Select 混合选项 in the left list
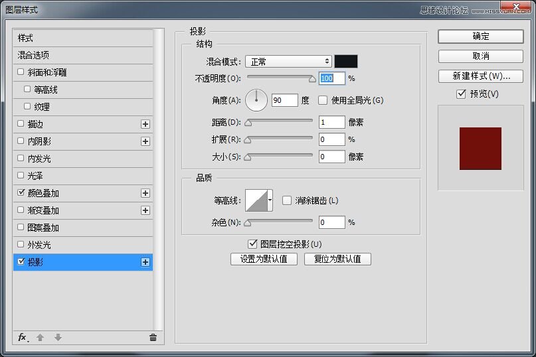This screenshot has height=357, width=536. tap(83, 55)
